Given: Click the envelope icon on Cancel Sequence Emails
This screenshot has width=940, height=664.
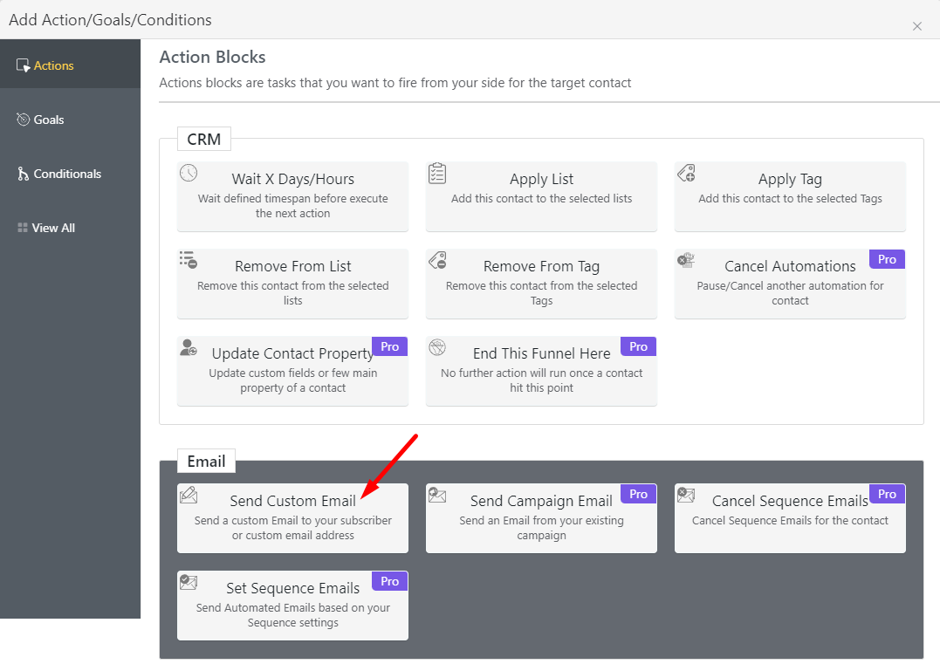Looking at the screenshot, I should pyautogui.click(x=686, y=495).
